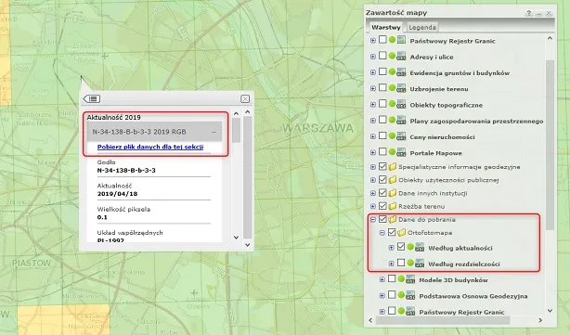
Task: Enable Adresy i ulice layer checkbox
Action: coord(382,56)
